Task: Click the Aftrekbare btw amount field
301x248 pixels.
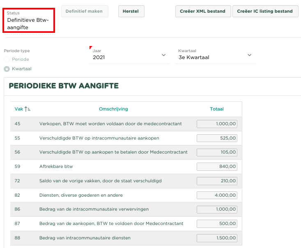Action: [217, 167]
